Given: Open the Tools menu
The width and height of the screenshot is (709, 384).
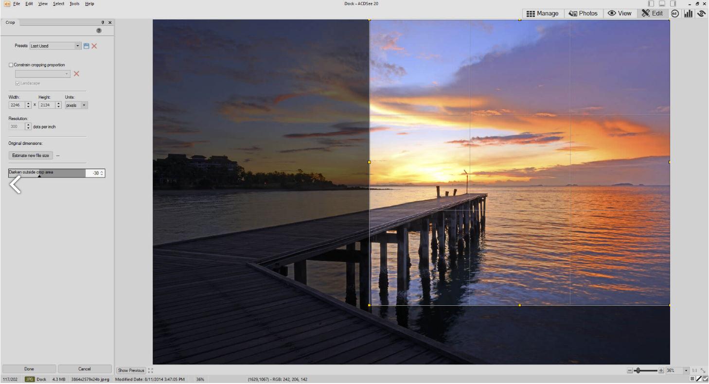Looking at the screenshot, I should pyautogui.click(x=74, y=3).
